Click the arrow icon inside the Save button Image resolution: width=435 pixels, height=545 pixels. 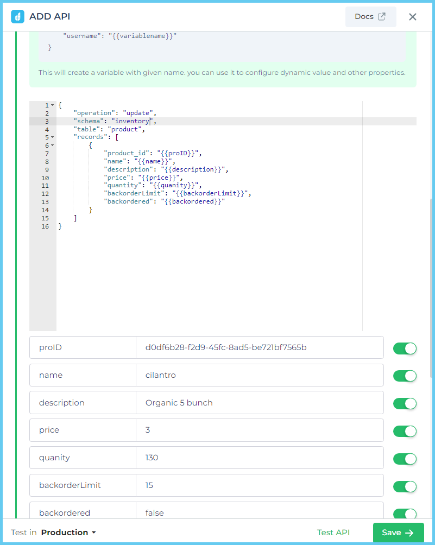[x=409, y=533]
